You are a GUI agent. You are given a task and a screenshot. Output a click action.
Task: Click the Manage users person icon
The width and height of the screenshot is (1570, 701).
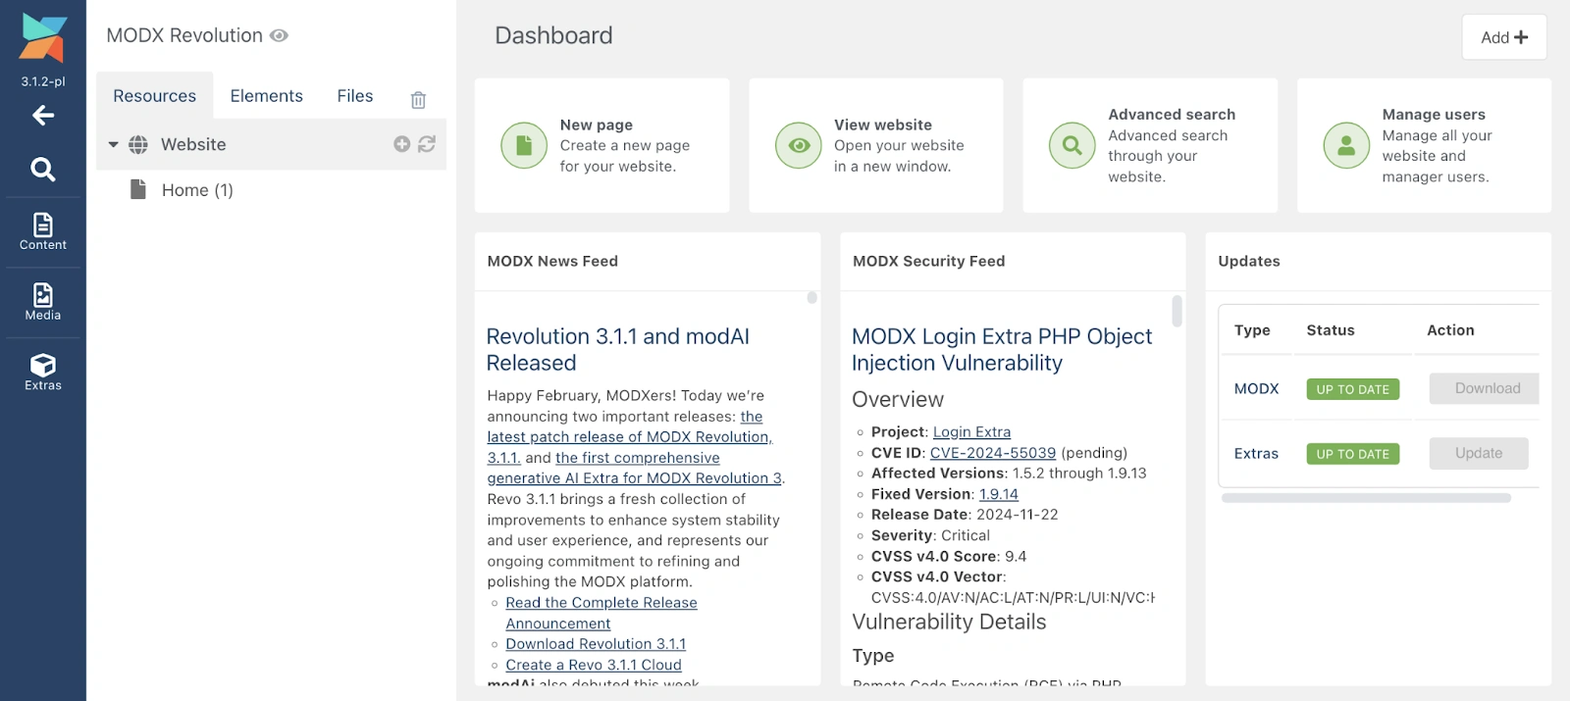1346,146
